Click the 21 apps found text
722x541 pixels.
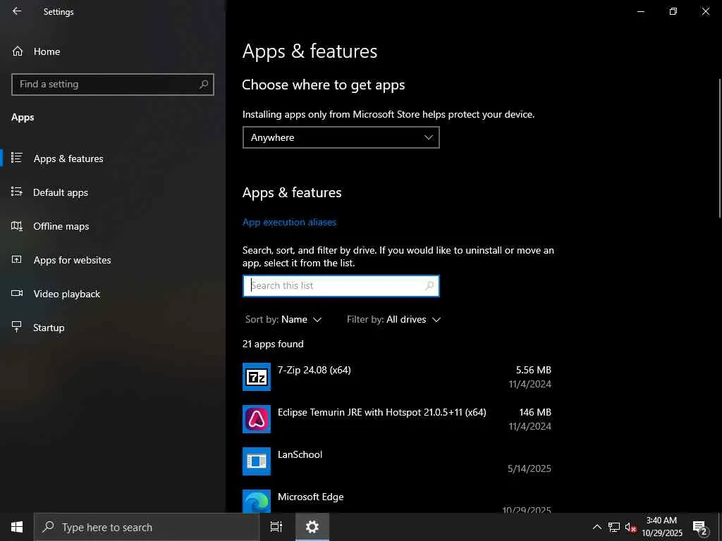coord(273,344)
